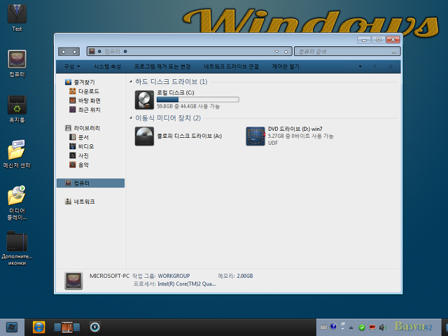Click WORKGROUP value in details pane
Screen dimensions: 448x336
[x=174, y=276]
